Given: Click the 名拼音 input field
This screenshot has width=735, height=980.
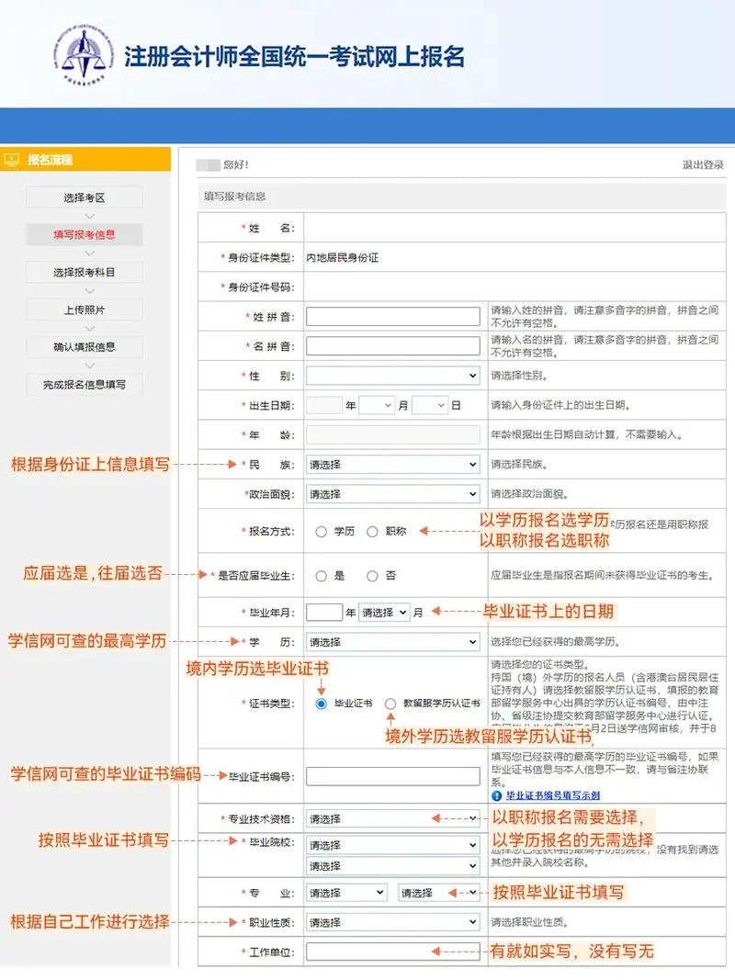Looking at the screenshot, I should (392, 346).
